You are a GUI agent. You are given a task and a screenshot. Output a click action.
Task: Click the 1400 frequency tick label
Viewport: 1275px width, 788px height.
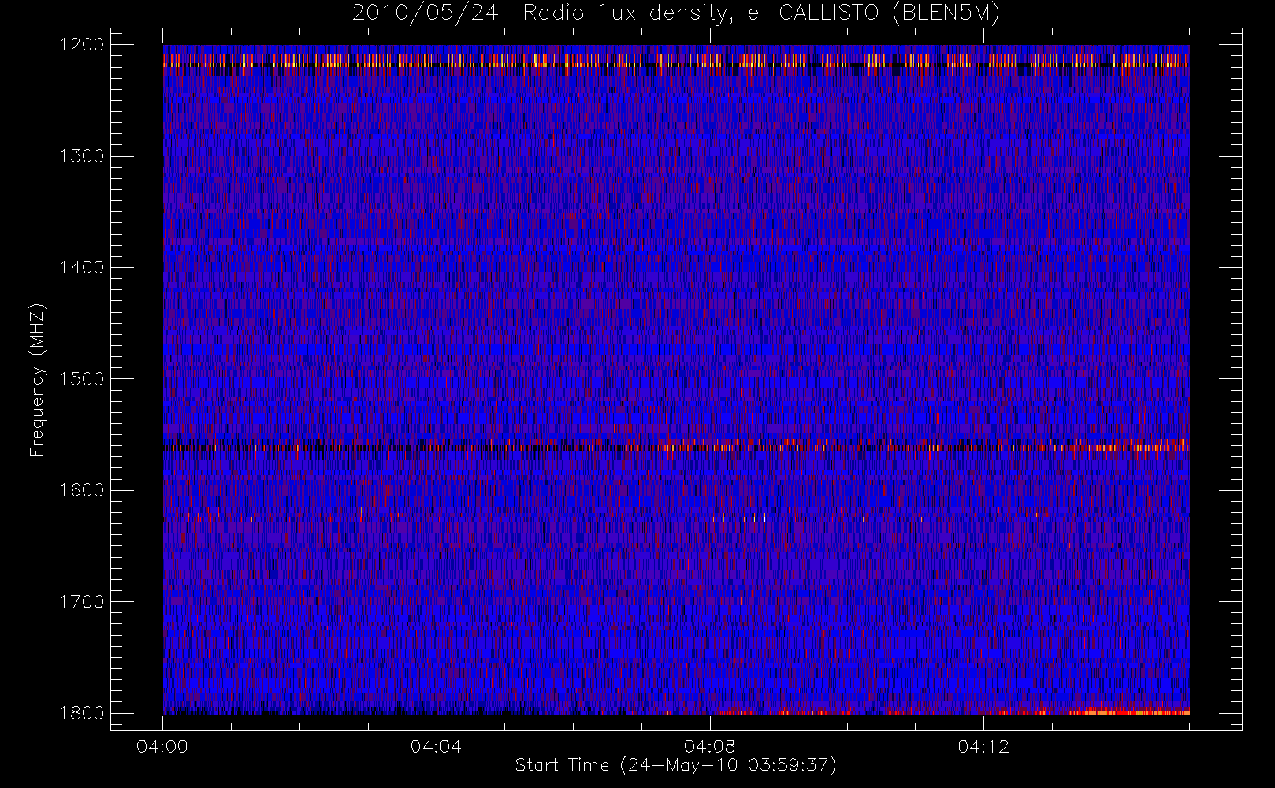click(x=82, y=267)
